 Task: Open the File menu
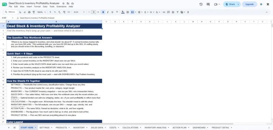[x=10, y=6]
